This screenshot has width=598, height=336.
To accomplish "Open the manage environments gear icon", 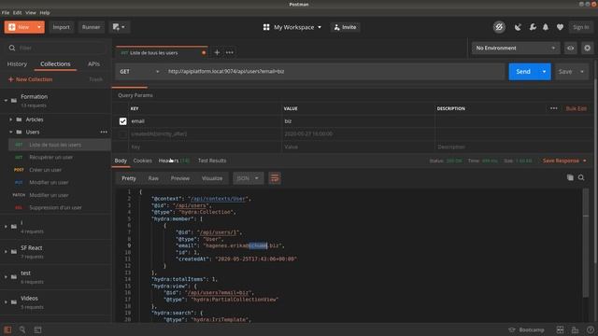I will (x=588, y=48).
